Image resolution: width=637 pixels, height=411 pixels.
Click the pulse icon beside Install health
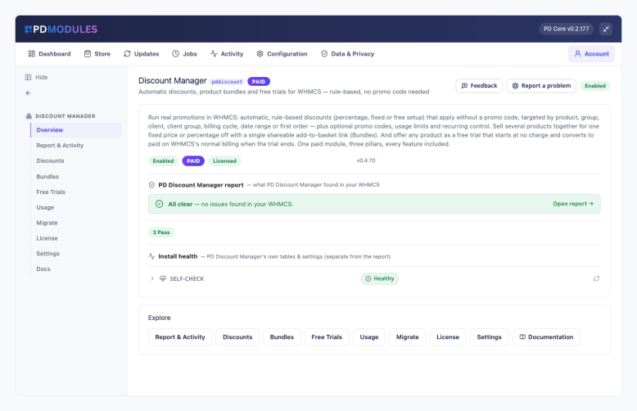[x=151, y=256]
